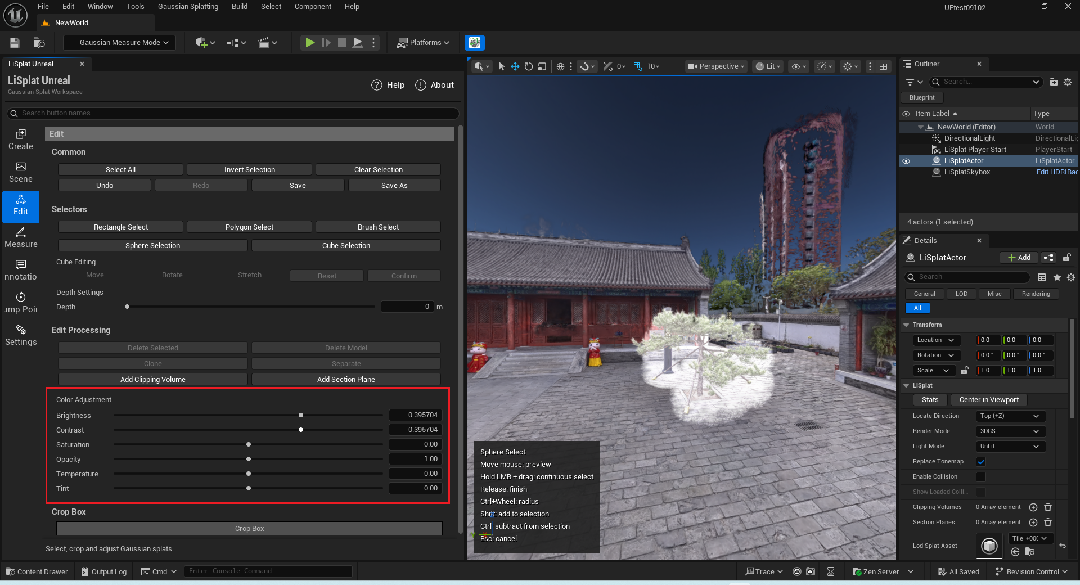Activate the viewport rotate tool

pyautogui.click(x=529, y=66)
